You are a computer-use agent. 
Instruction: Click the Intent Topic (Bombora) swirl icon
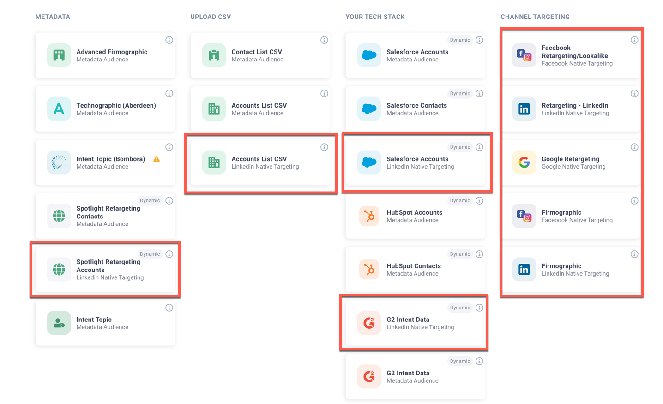coord(59,163)
